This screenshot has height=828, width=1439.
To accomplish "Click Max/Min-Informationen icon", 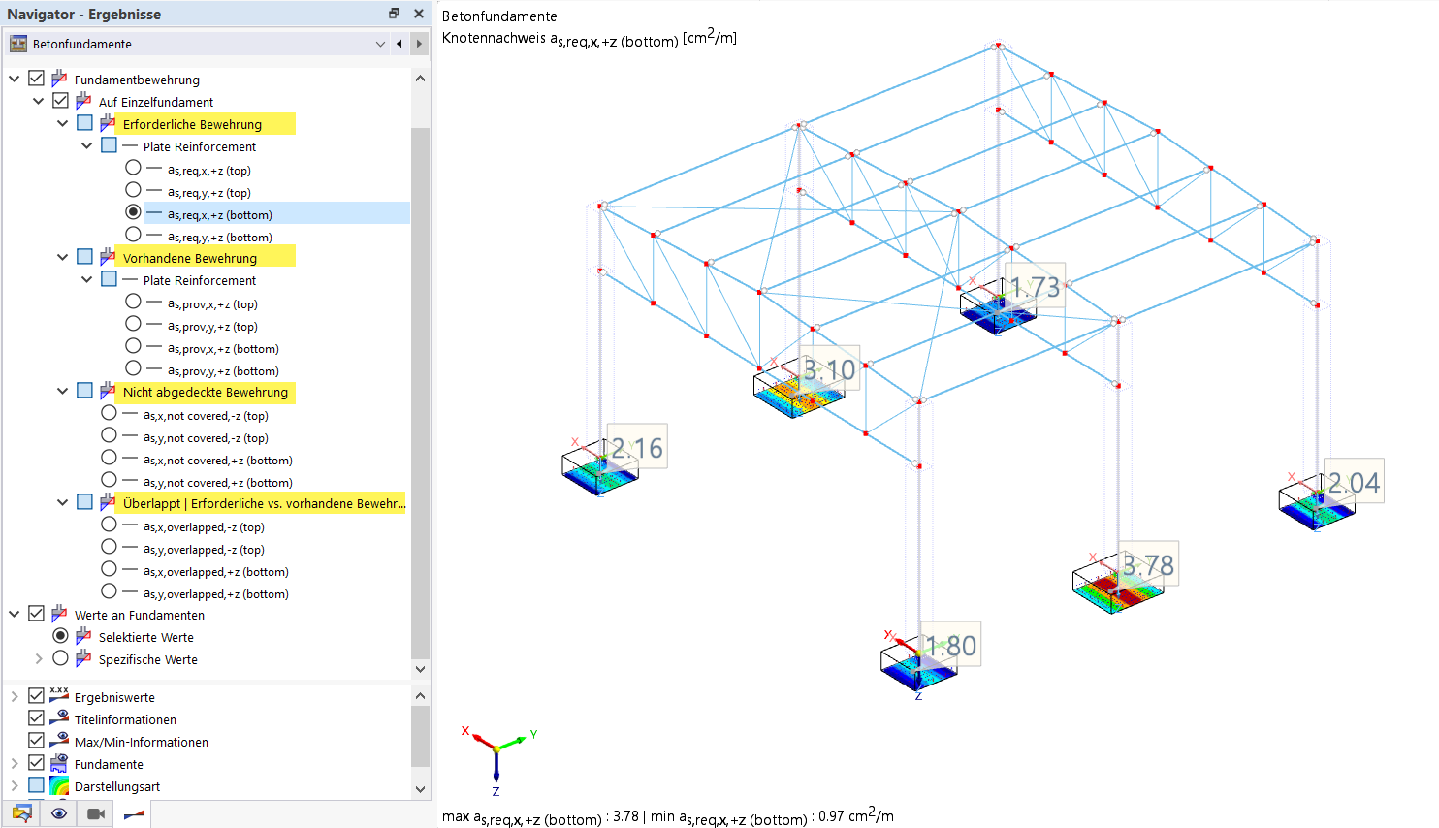I will pyautogui.click(x=59, y=740).
